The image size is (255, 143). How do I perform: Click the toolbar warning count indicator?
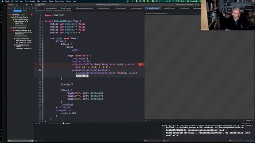[199, 5]
